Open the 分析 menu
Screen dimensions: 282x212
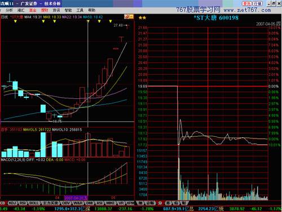click(9, 10)
